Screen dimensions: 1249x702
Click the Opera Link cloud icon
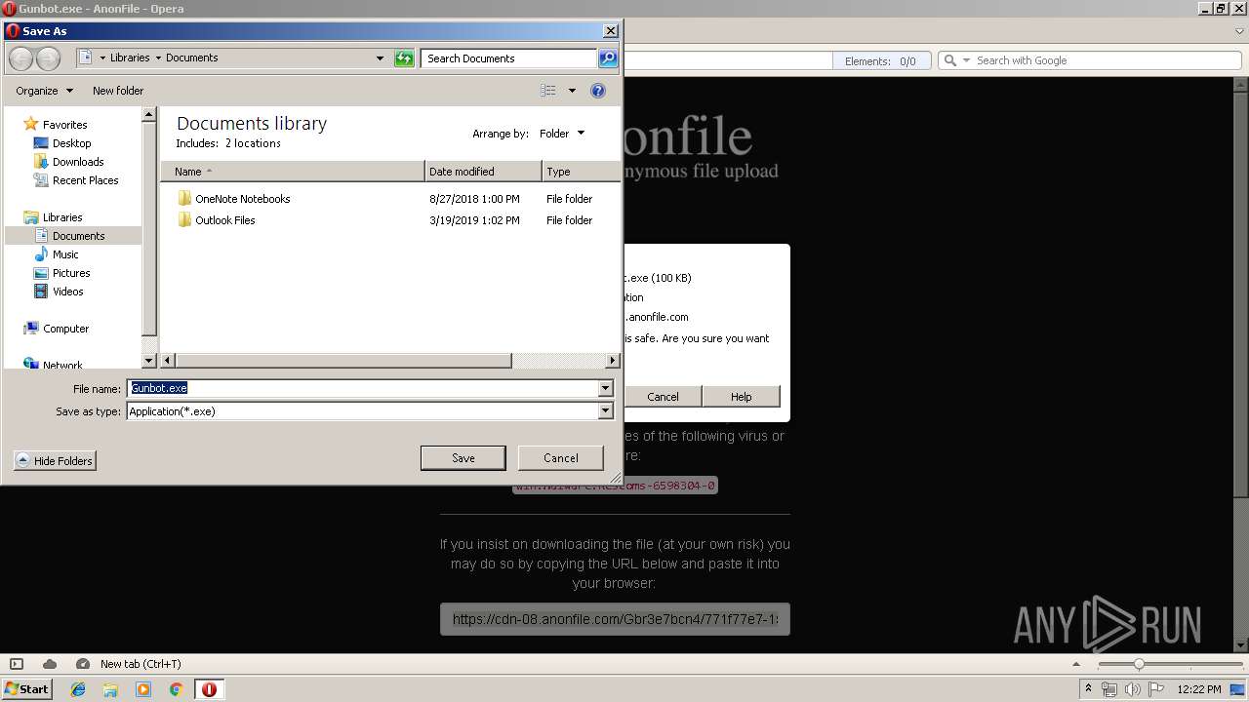click(50, 664)
